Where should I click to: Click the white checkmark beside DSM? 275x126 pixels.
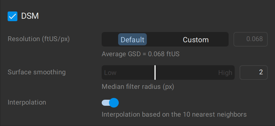[13, 16]
